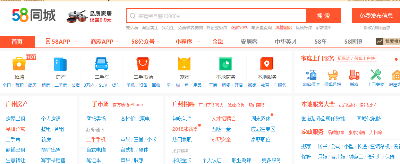Open 猫 under 宠物
This screenshot has width=400, height=164.
178,85
